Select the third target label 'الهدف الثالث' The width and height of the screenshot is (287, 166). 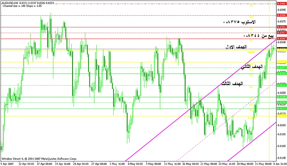tap(232, 84)
